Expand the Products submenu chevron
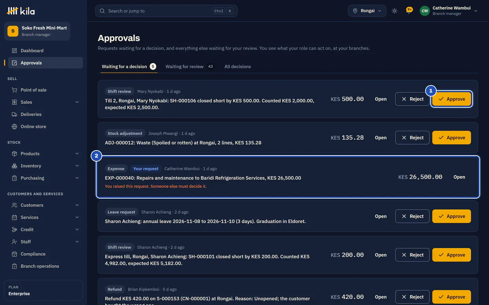This screenshot has height=305, width=489. (77, 154)
